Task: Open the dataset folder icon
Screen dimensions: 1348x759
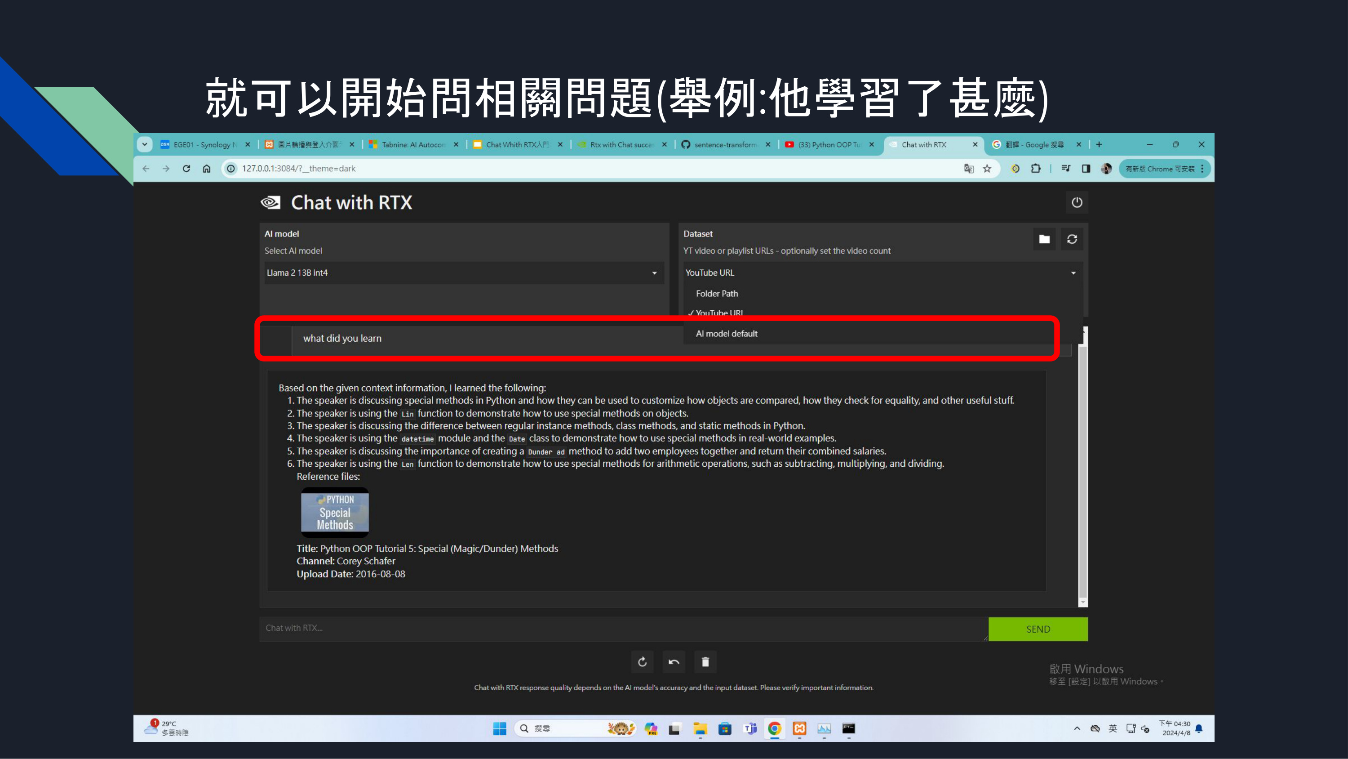Action: (1044, 239)
